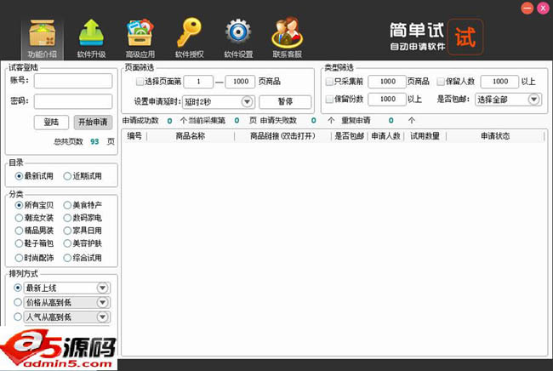Close the window with pink X button
Viewport: 553px width, 371px height.
click(x=543, y=8)
